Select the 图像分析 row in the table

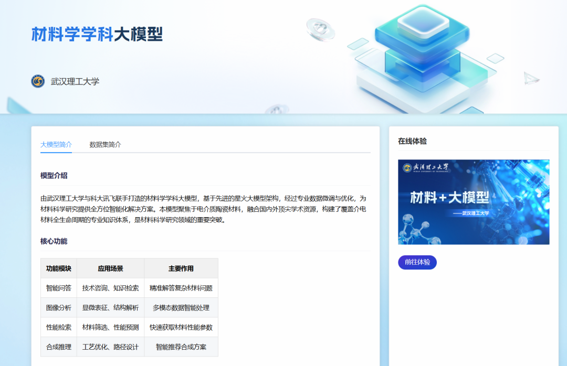(59, 307)
